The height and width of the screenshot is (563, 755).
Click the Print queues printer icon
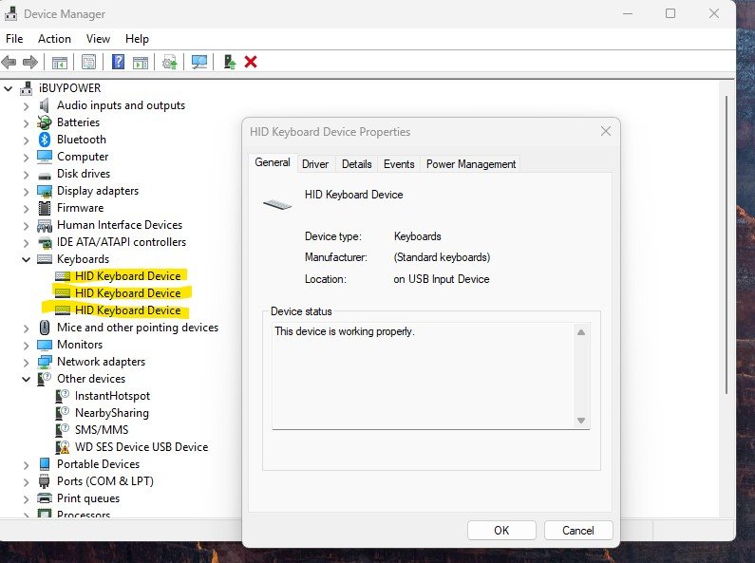45,498
